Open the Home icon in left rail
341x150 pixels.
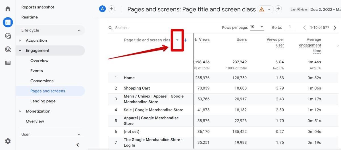point(8,9)
